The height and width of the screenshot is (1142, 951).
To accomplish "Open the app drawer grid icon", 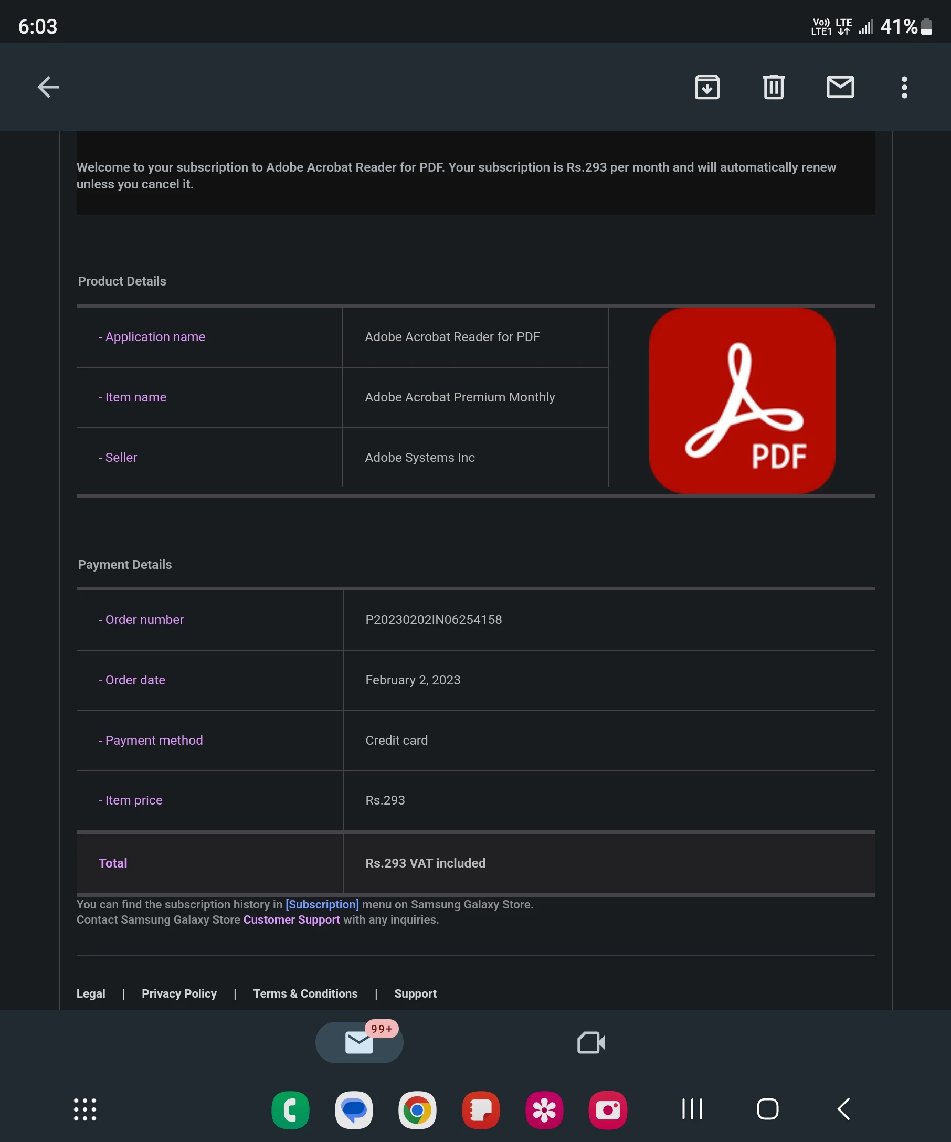I will (85, 1109).
